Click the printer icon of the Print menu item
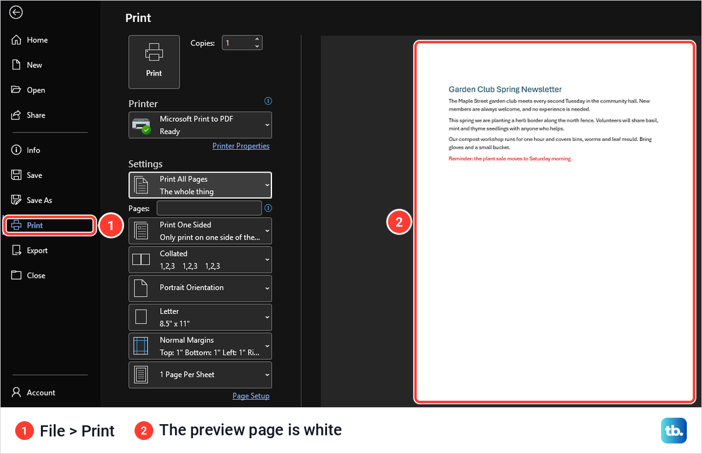This screenshot has width=702, height=454. point(16,225)
